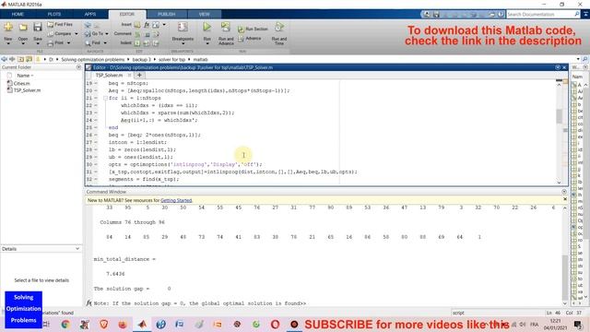This screenshot has height=332, width=590.
Task: Click the Brave taskbar icon
Action: pyautogui.click(x=103, y=324)
